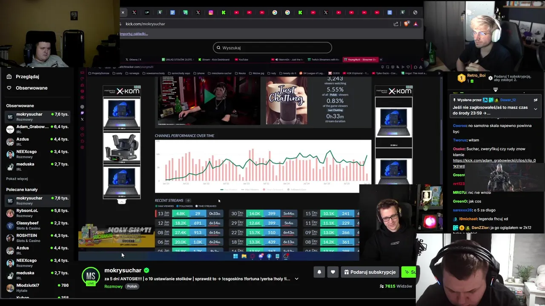
Task: Expand the pinned chat message chevron
Action: click(535, 109)
